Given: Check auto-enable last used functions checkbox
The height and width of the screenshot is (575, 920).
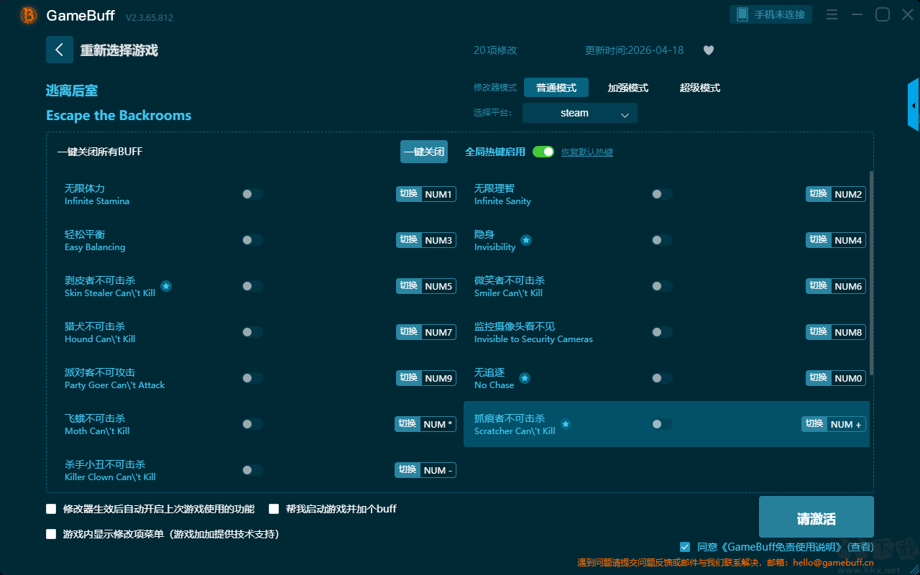Looking at the screenshot, I should (x=51, y=509).
